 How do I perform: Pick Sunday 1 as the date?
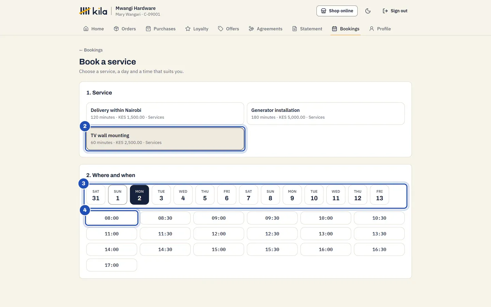(118, 195)
